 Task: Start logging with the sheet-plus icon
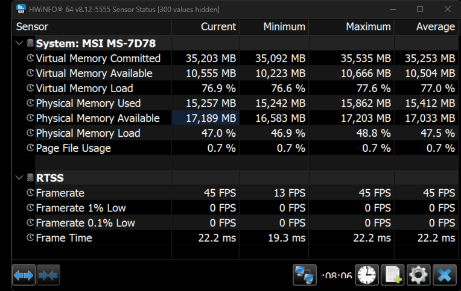tap(392, 275)
